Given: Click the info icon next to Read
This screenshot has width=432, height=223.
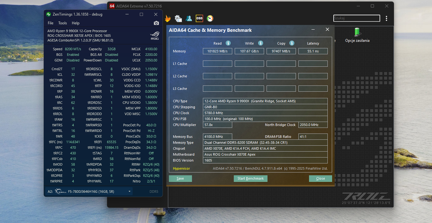Looking at the screenshot, I should click(228, 43).
